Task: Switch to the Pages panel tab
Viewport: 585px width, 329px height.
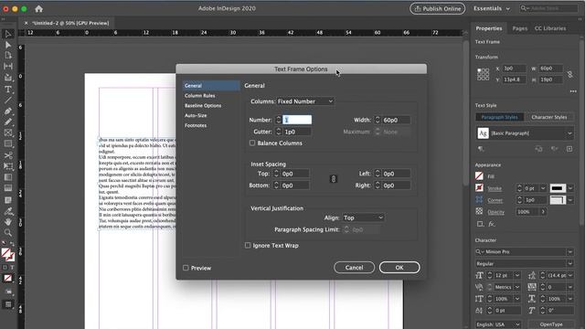Action: click(x=520, y=28)
